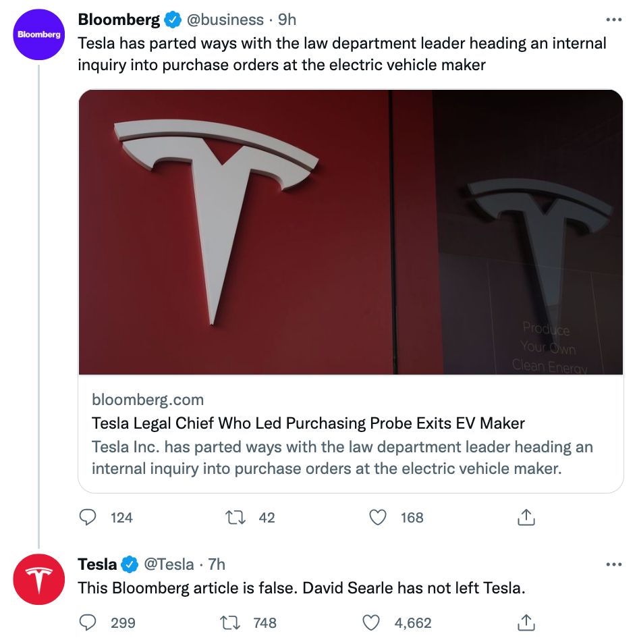Open more options on Bloomberg tweet
The width and height of the screenshot is (637, 640).
point(613,20)
